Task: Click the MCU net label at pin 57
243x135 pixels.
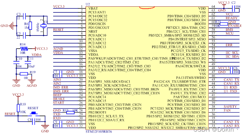Action: [x=230, y=33]
